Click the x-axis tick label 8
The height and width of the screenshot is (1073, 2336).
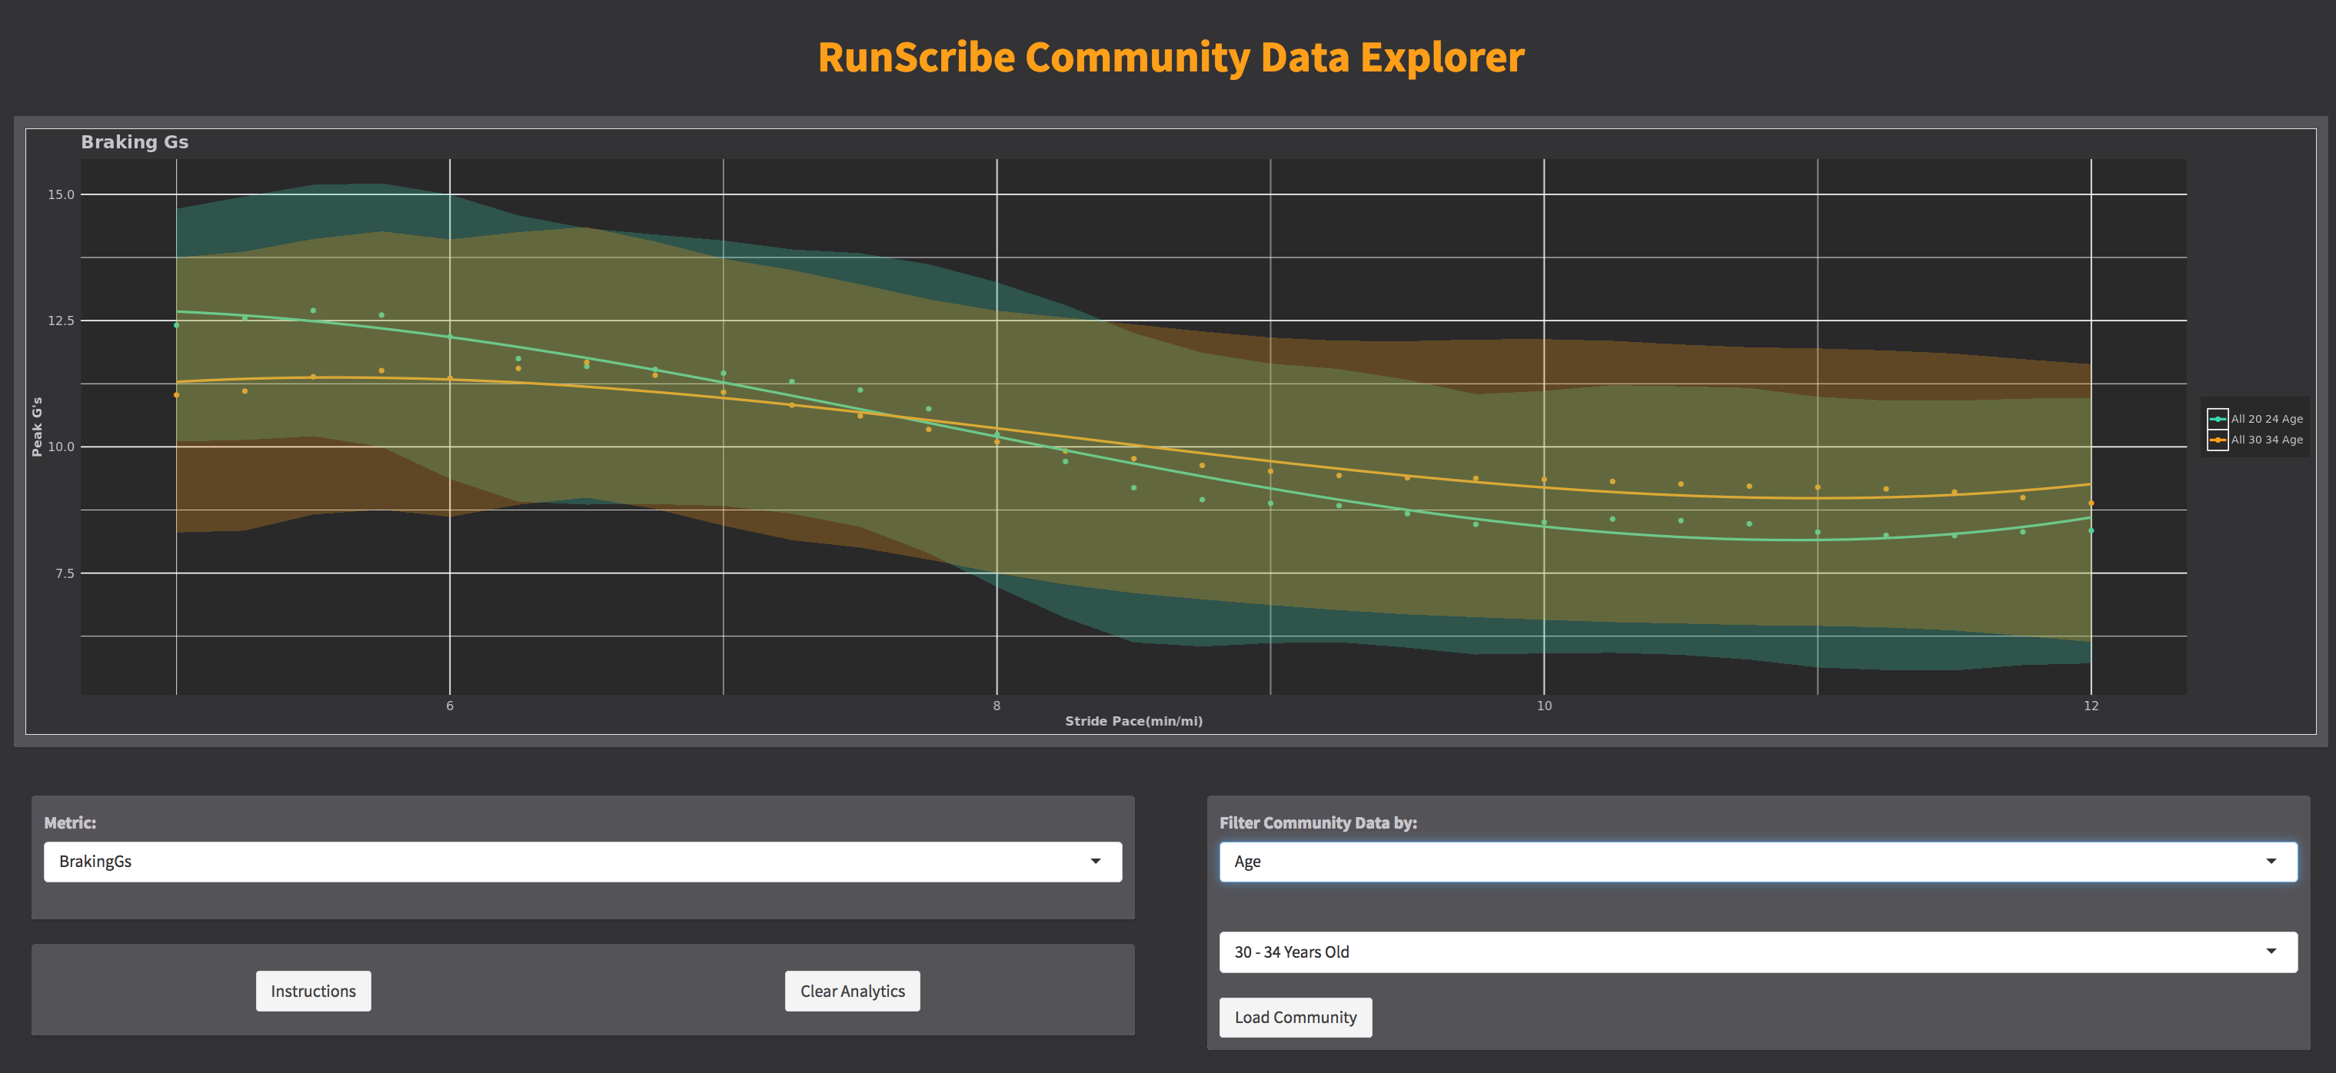pos(997,706)
